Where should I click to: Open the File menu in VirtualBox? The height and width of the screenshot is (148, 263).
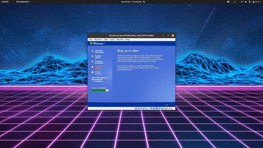point(90,39)
